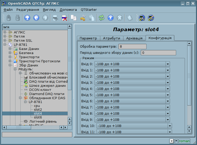Viewport: 197px width, 145px height.
Task: Expand the Транспорти tree node
Action: (x=10, y=57)
